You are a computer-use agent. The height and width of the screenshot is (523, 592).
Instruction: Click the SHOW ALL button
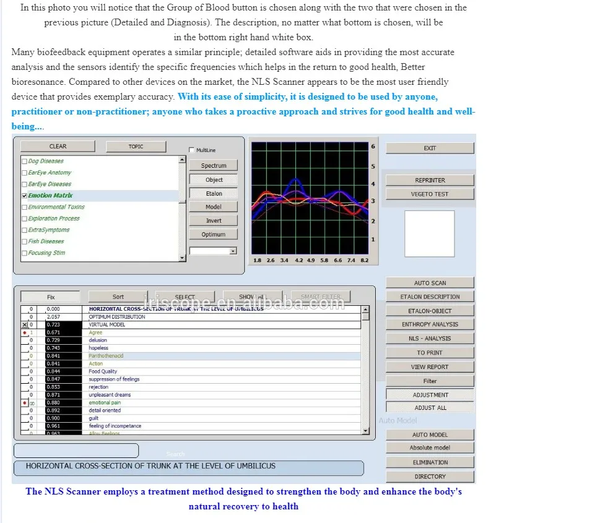253,297
